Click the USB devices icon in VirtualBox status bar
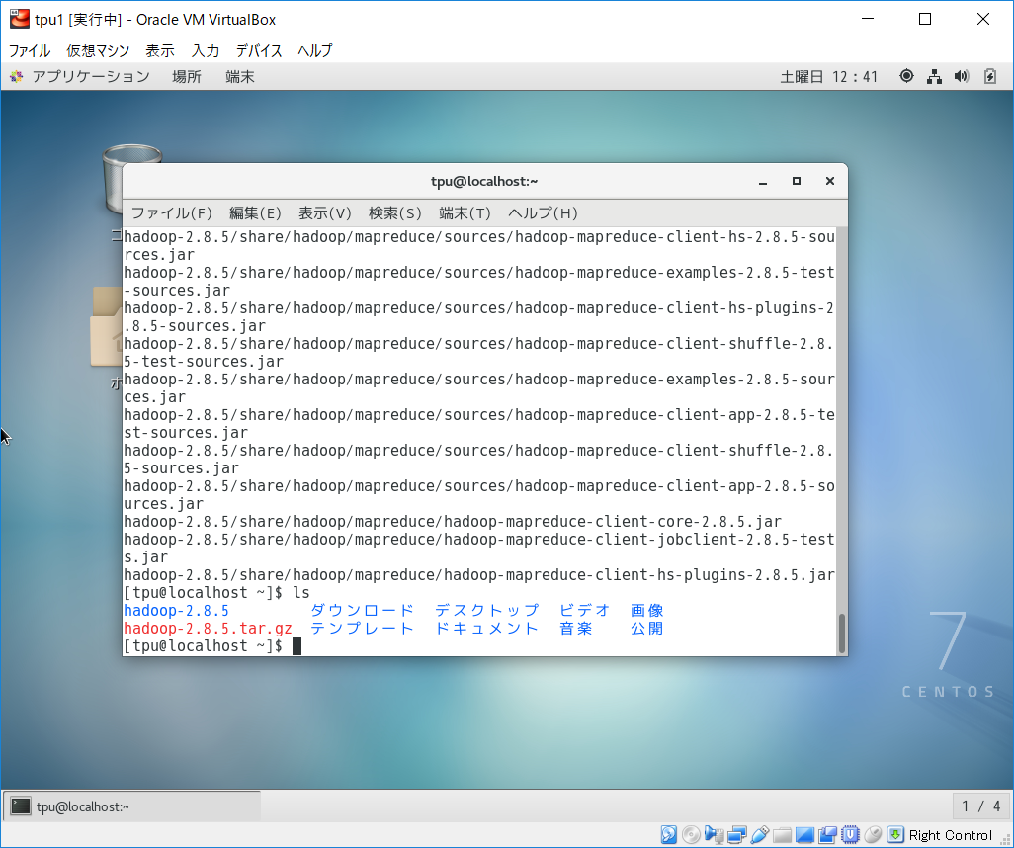The height and width of the screenshot is (848, 1014). tap(760, 834)
